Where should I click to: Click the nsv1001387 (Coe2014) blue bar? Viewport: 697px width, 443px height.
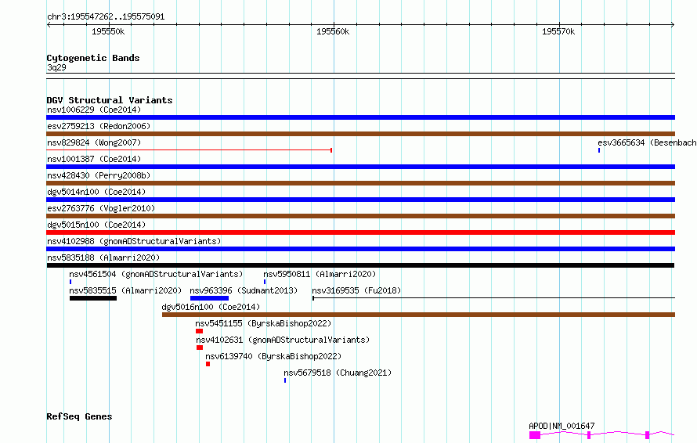[360, 167]
